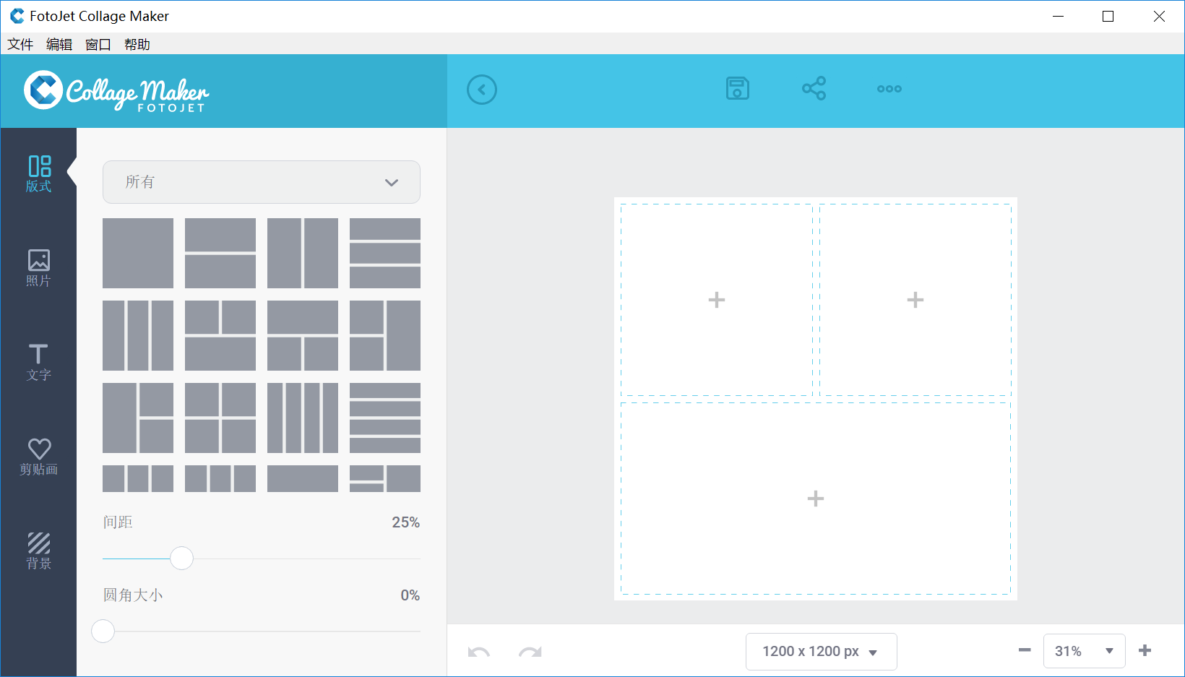This screenshot has height=677, width=1185.
Task: Select the 照片 photo sidebar icon
Action: tap(39, 268)
